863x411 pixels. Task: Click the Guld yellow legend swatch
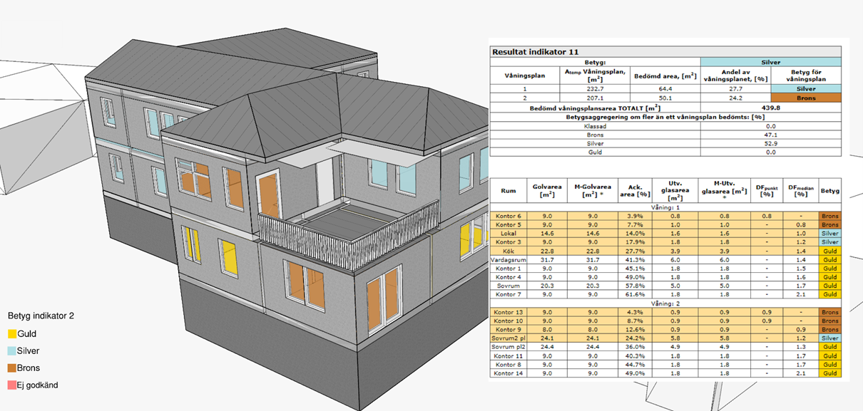pyautogui.click(x=11, y=333)
